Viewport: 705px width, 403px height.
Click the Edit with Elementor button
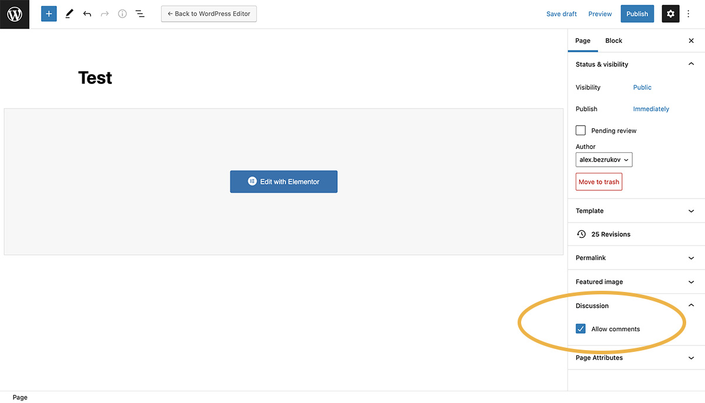(x=284, y=182)
